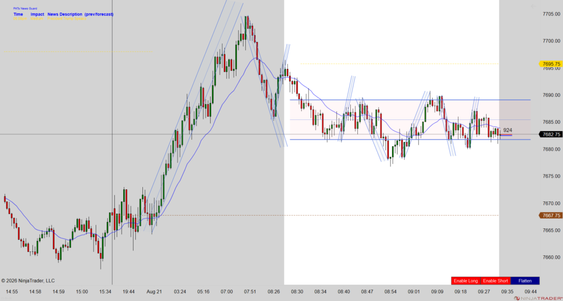Click the 09:09 time axis label

click(x=437, y=291)
